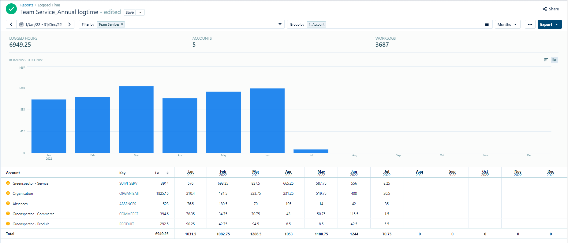Open the SUIVI_SERV account key link
This screenshot has width=568, height=243.
click(128, 183)
